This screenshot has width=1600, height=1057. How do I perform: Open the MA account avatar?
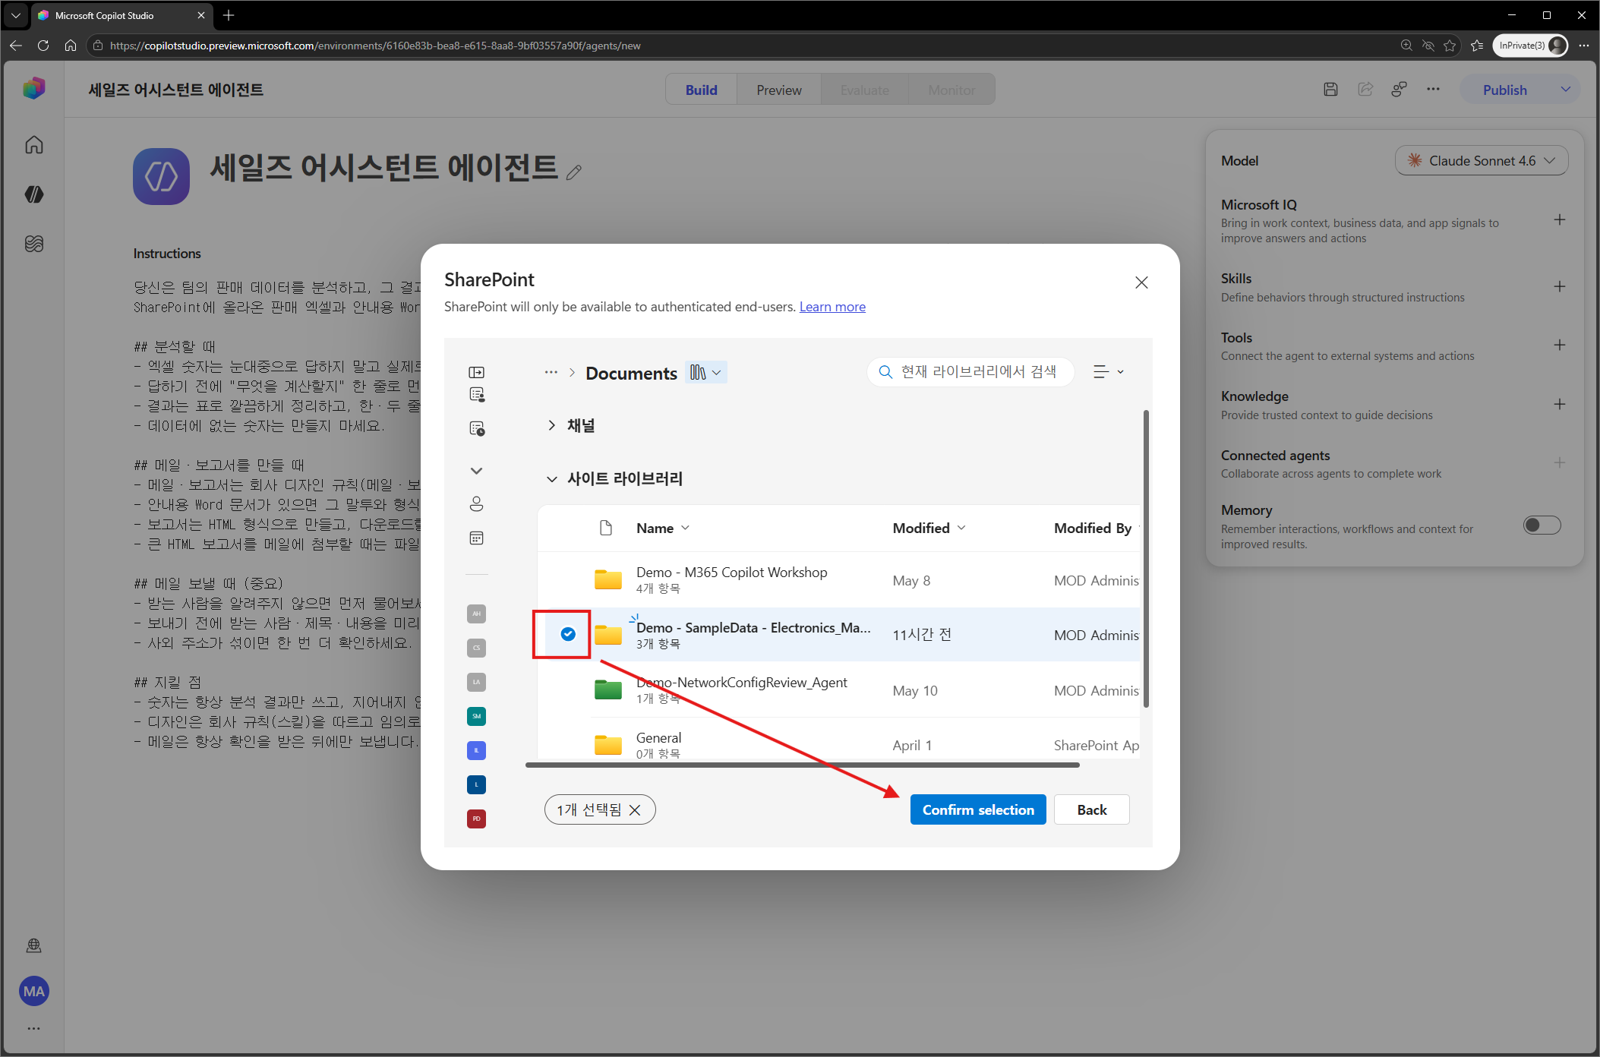click(33, 991)
